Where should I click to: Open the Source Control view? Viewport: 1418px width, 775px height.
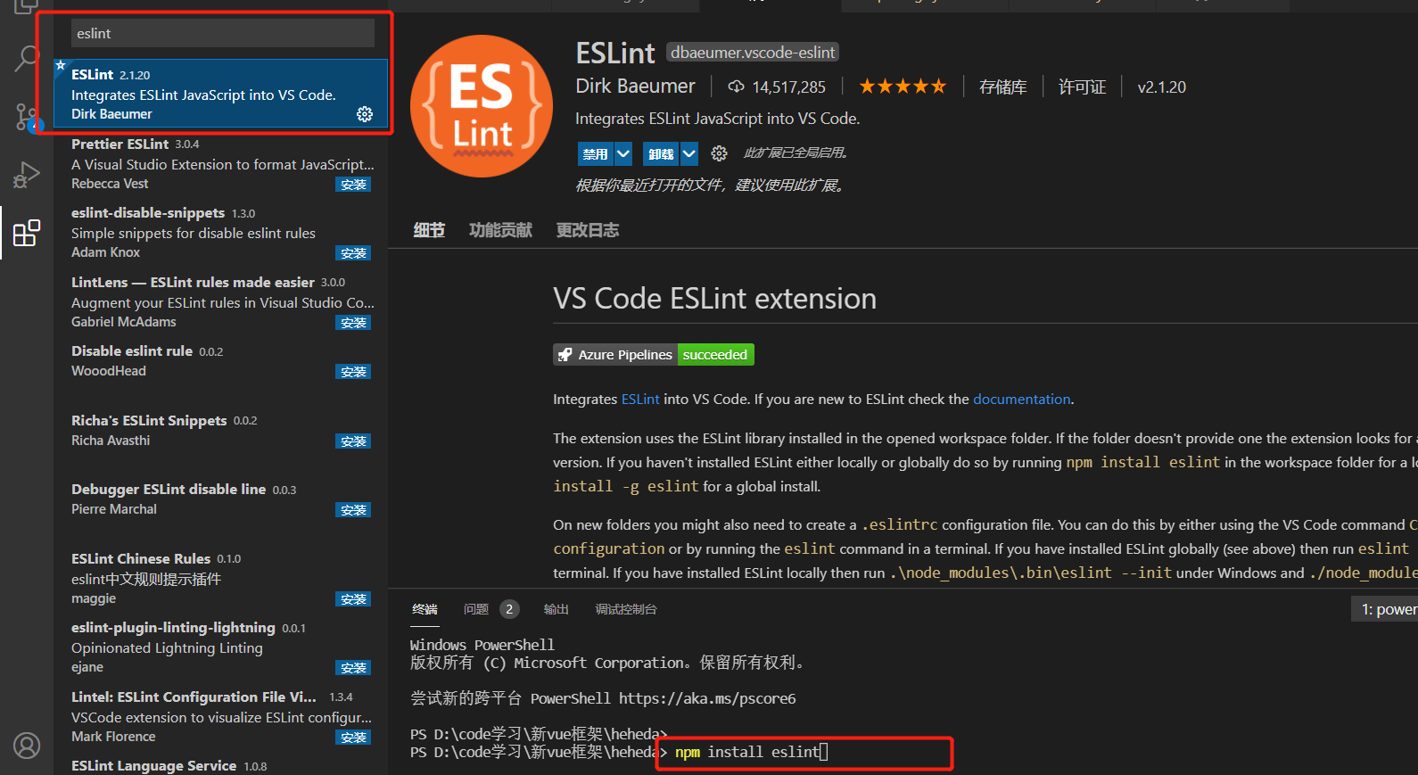point(26,117)
